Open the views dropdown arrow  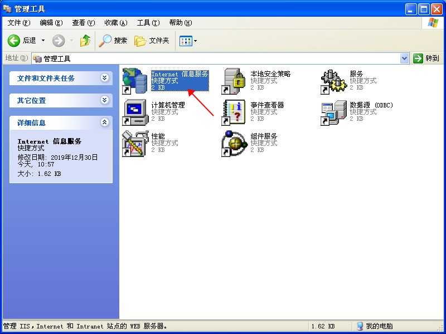196,41
